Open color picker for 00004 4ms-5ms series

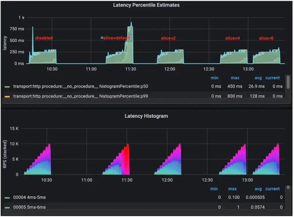point(7,197)
